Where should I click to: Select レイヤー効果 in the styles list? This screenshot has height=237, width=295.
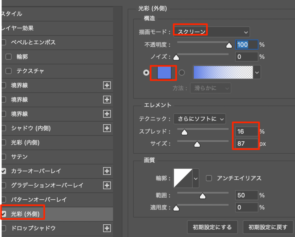coord(18,28)
